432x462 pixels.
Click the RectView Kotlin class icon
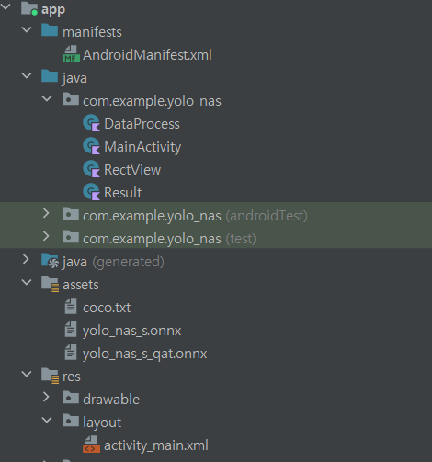tap(91, 169)
